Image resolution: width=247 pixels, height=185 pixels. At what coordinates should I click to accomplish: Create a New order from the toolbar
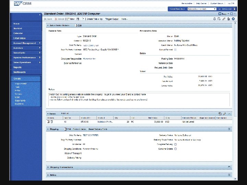(x=71, y=19)
